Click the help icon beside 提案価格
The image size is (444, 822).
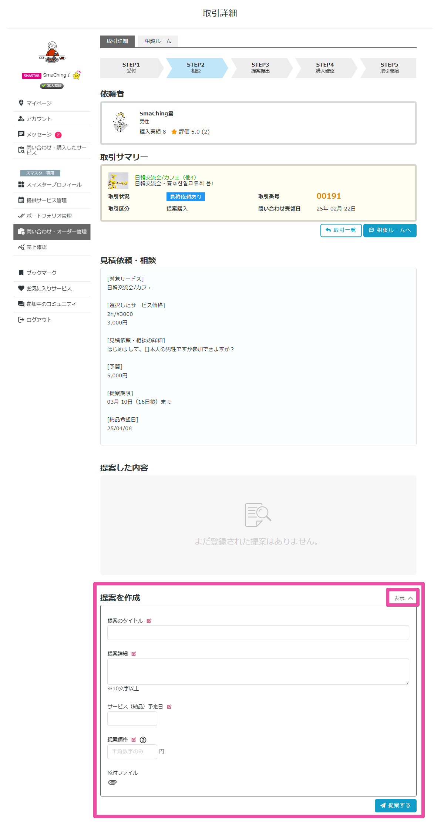click(x=143, y=740)
